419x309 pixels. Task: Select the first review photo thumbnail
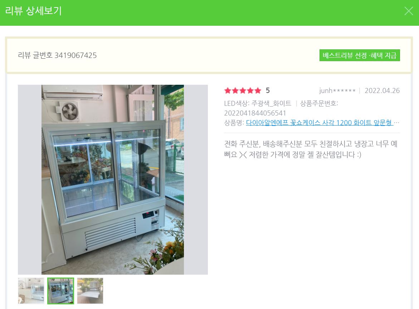31,291
